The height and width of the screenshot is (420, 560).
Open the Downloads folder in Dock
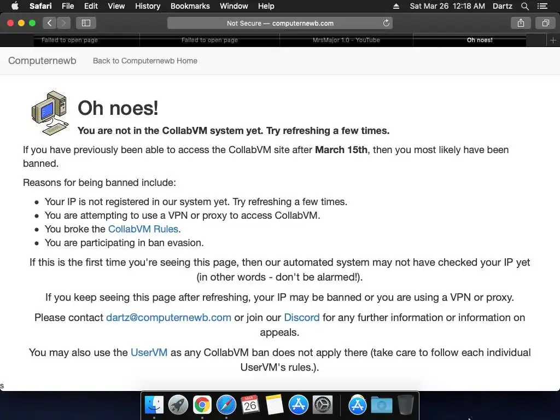pos(381,405)
